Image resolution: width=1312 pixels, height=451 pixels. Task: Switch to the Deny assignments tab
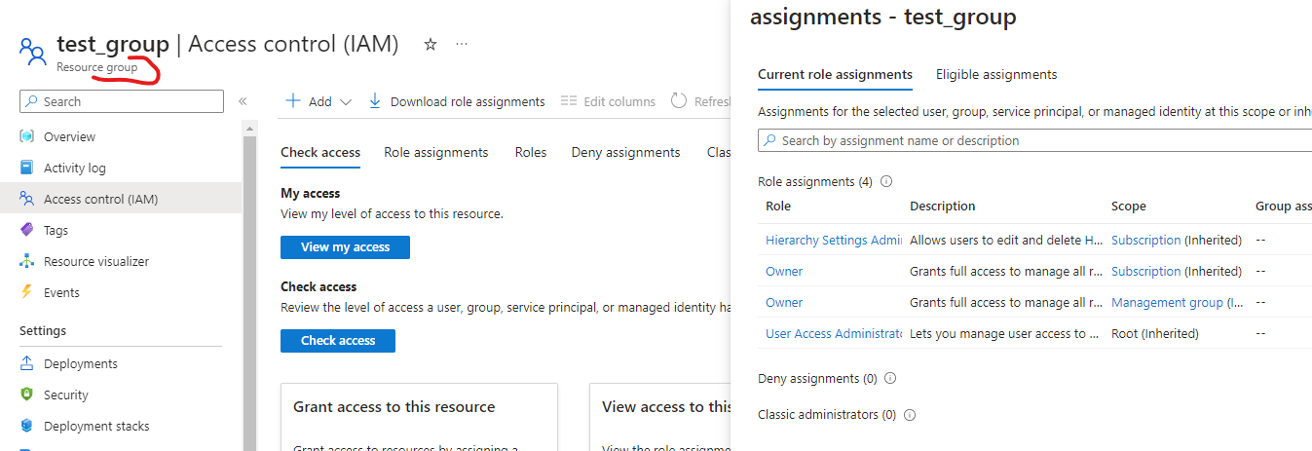coord(625,152)
